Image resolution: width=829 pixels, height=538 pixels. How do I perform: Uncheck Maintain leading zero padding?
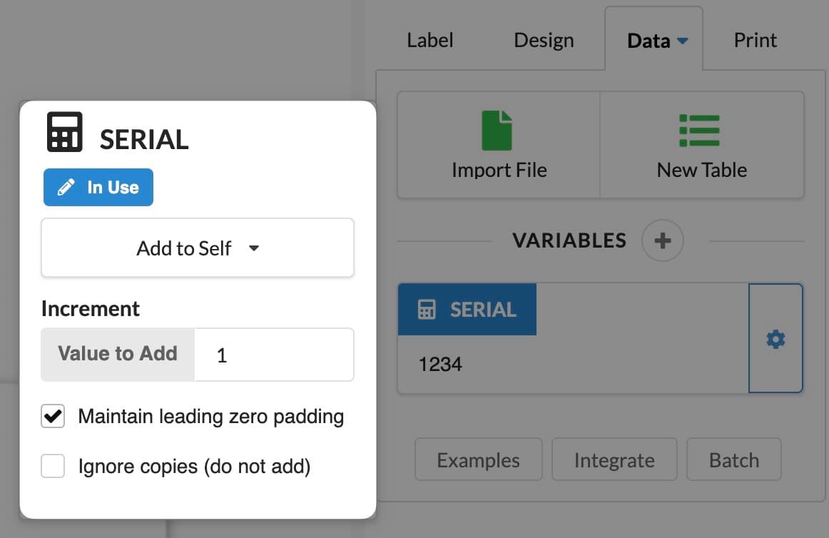(x=52, y=416)
